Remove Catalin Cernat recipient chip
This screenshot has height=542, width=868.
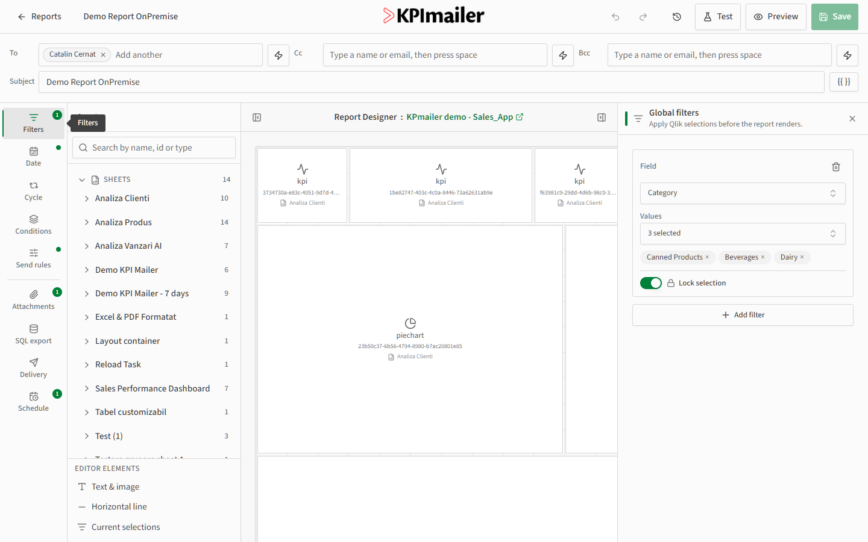103,55
